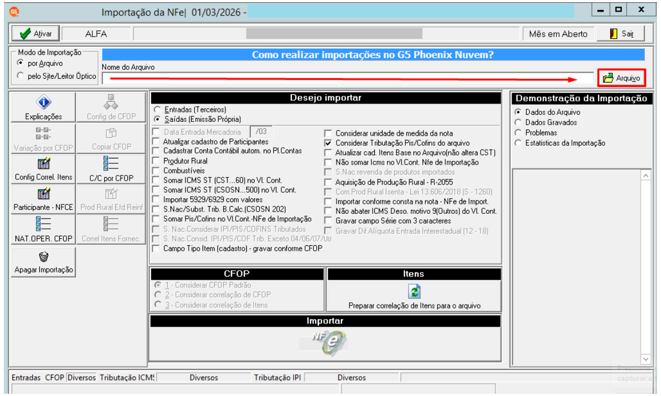This screenshot has width=661, height=396.
Task: Select 3 - Considerar correlação de Itens
Action: [158, 305]
